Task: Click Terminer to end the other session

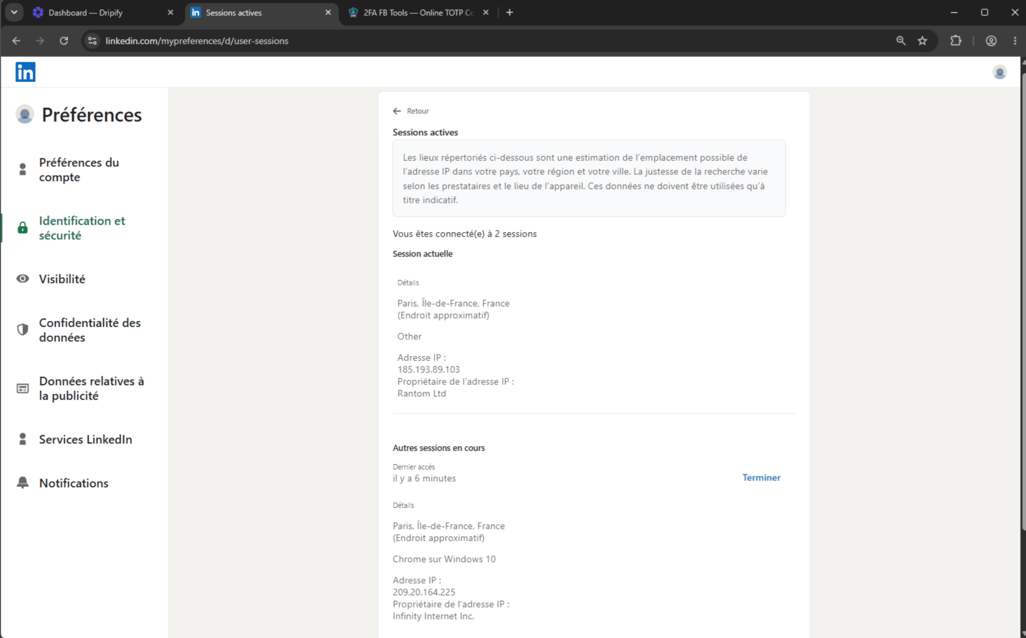Action: click(x=761, y=478)
